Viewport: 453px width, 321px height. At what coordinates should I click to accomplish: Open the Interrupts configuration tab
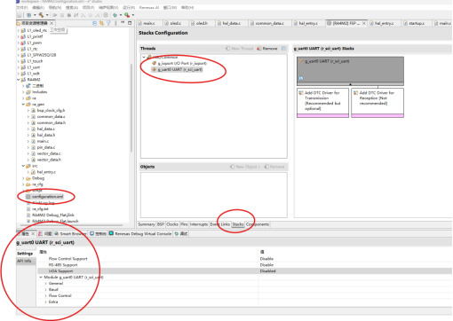(199, 224)
